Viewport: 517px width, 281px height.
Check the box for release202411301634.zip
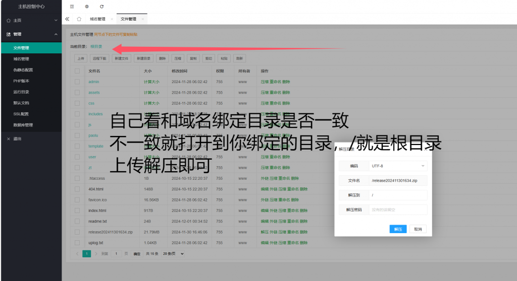[x=77, y=232]
